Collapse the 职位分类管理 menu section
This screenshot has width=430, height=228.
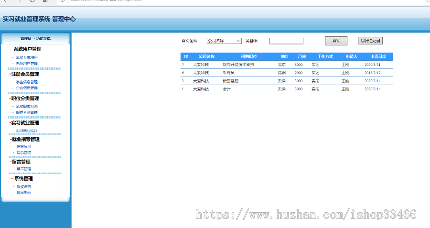pyautogui.click(x=24, y=98)
